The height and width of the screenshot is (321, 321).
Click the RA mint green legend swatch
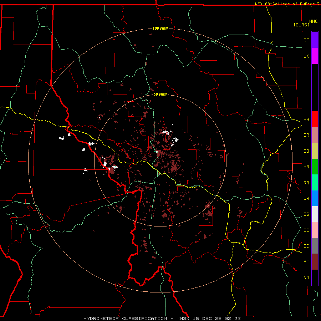pos(315,183)
